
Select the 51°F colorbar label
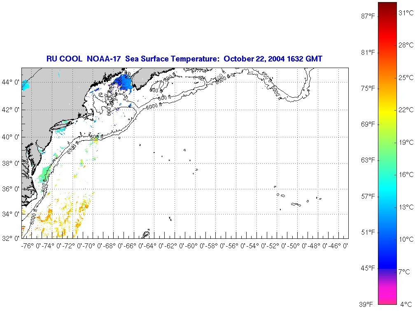[x=368, y=233]
